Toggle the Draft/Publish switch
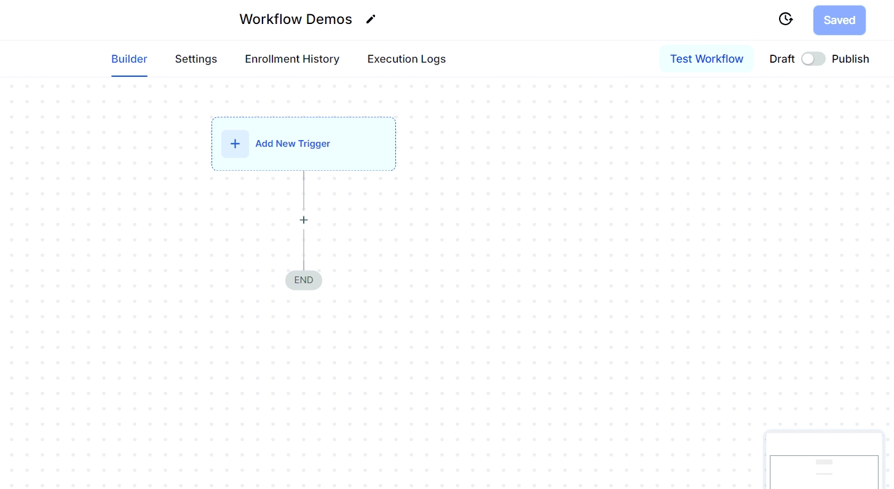894x489 pixels. (813, 59)
